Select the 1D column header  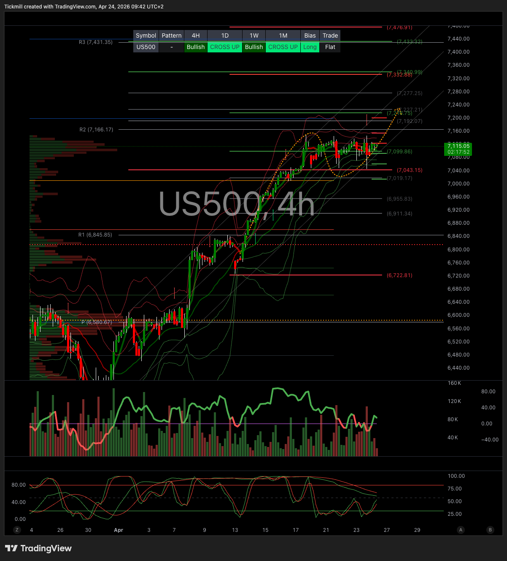225,35
